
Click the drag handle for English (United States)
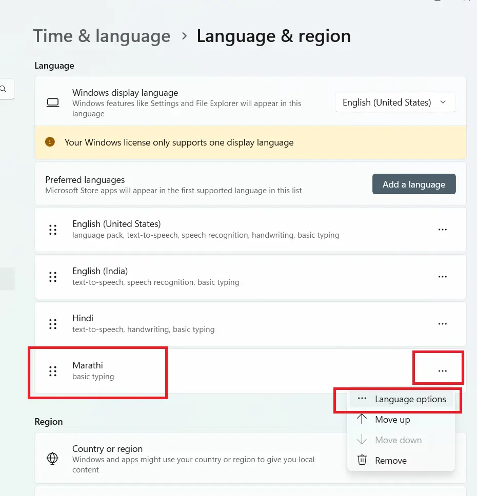tap(52, 230)
